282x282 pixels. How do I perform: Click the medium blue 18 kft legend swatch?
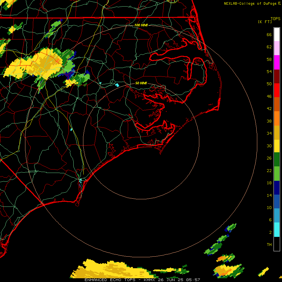click(277, 201)
